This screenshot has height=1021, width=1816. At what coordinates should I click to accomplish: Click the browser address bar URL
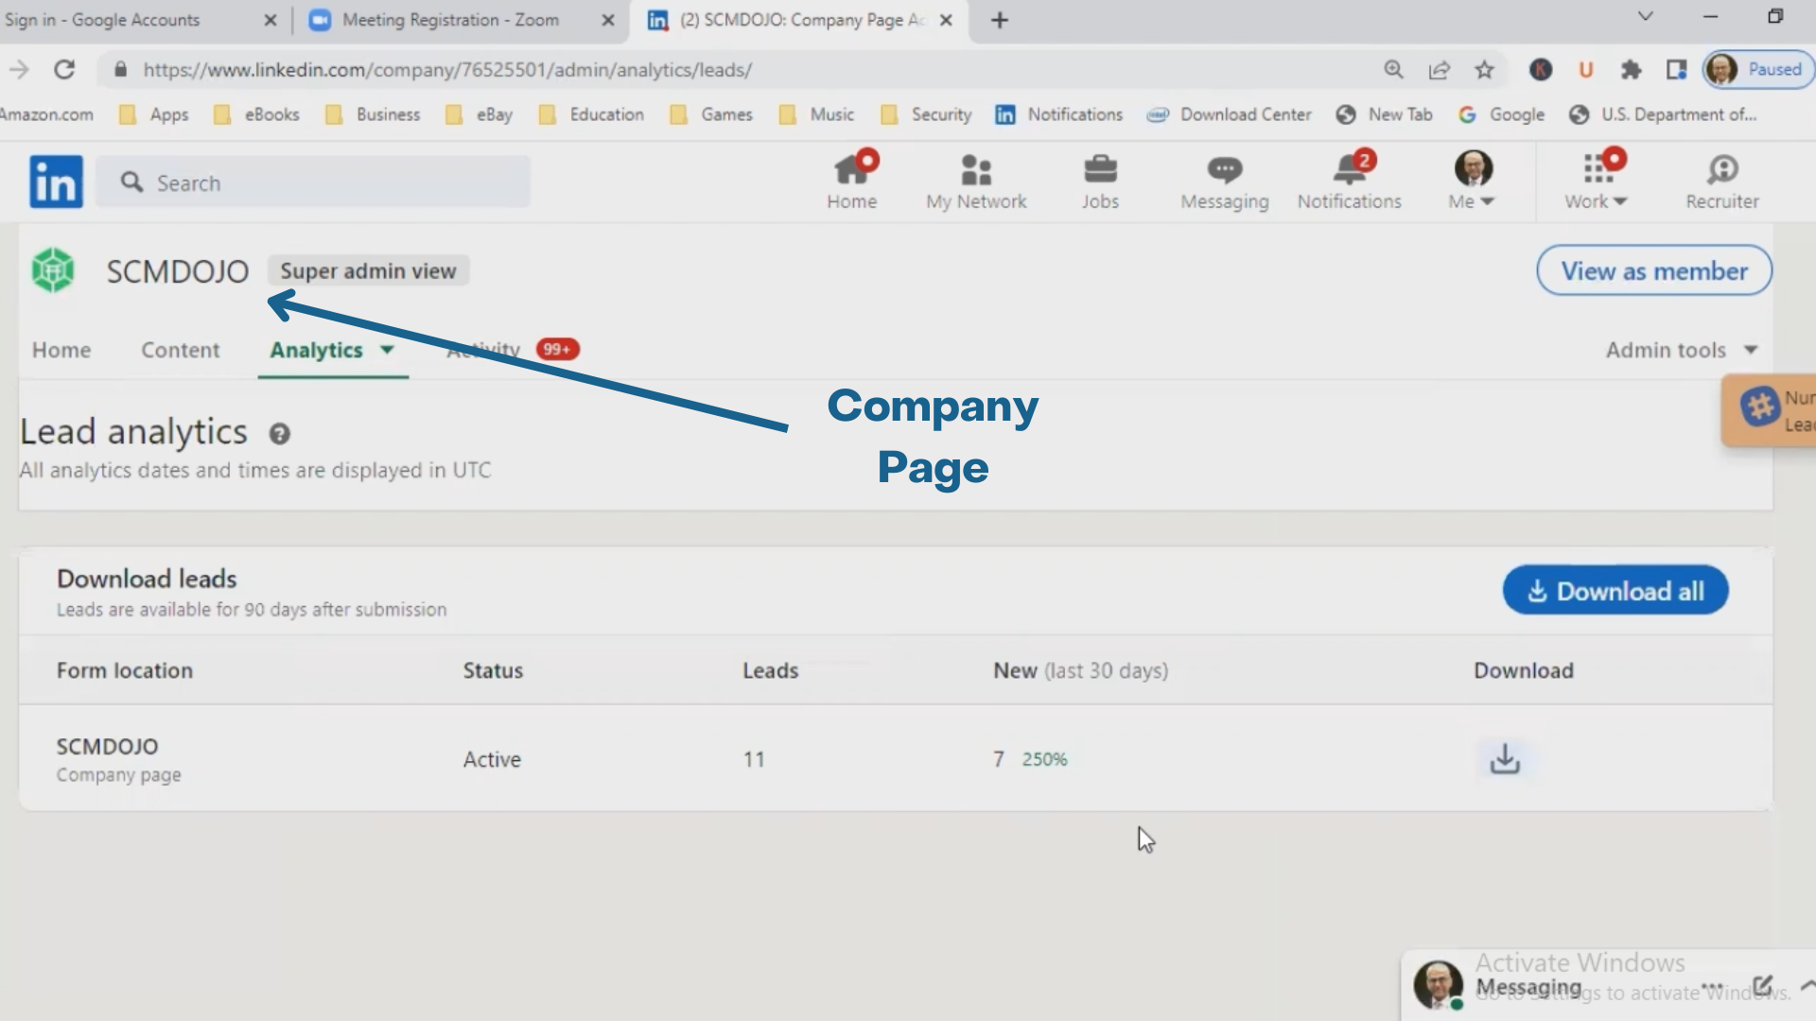coord(447,69)
